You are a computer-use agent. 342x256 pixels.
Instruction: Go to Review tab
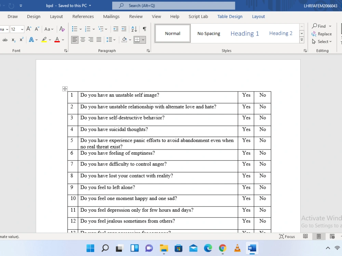136,16
